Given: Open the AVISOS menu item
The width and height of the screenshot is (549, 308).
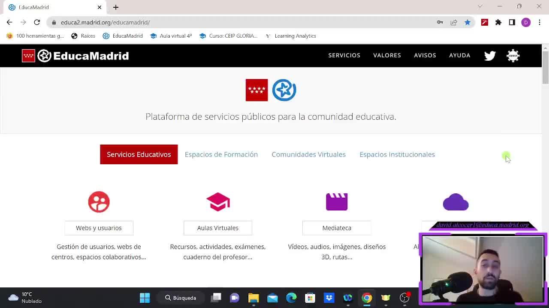Looking at the screenshot, I should [425, 55].
